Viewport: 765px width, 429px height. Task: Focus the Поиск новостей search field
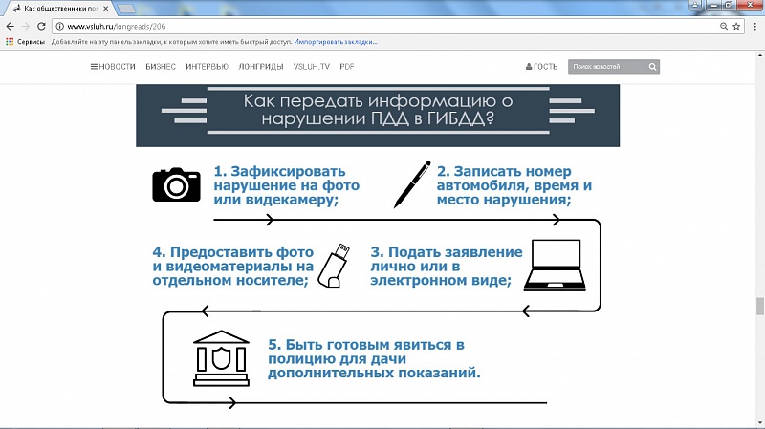tap(606, 67)
